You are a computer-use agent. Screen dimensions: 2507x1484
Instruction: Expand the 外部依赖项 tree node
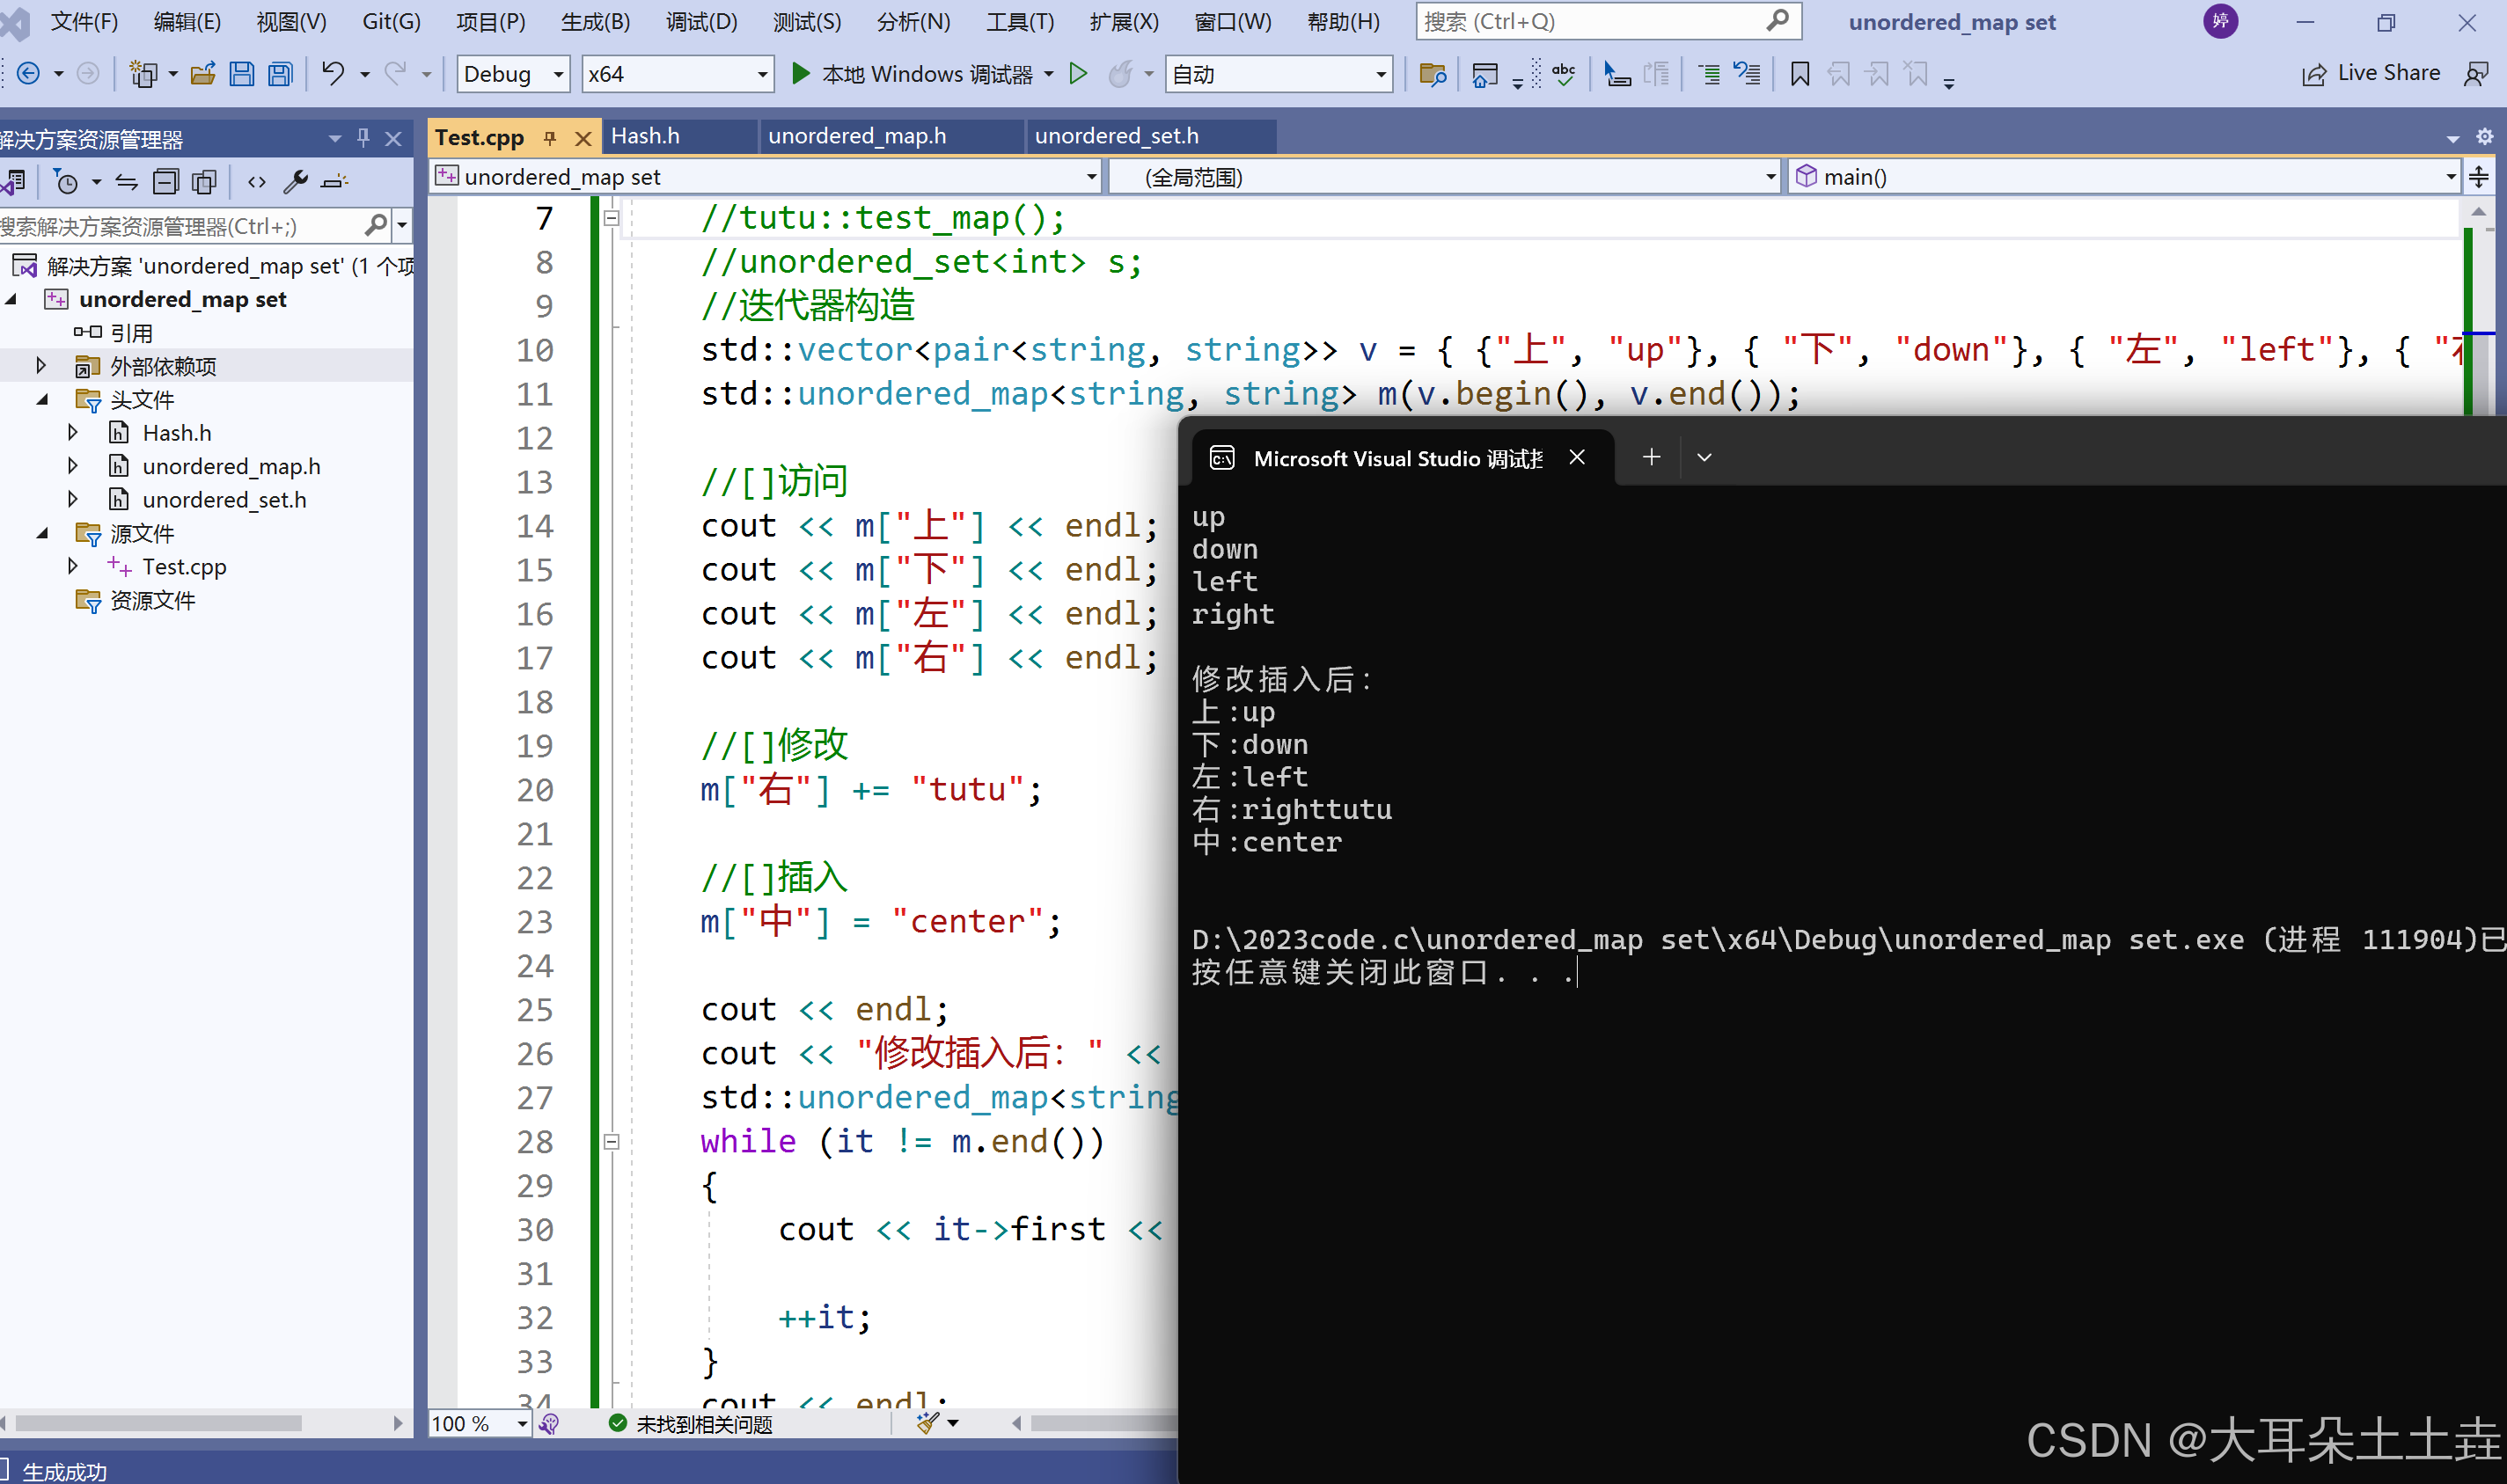41,366
